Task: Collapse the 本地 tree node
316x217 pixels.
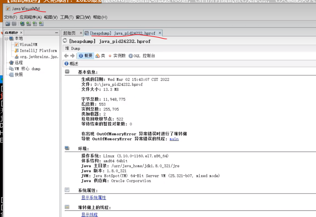Action: coord(7,38)
